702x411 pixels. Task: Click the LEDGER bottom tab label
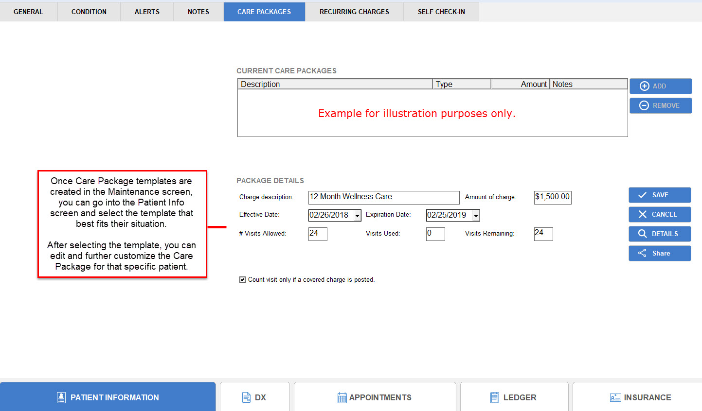click(520, 397)
